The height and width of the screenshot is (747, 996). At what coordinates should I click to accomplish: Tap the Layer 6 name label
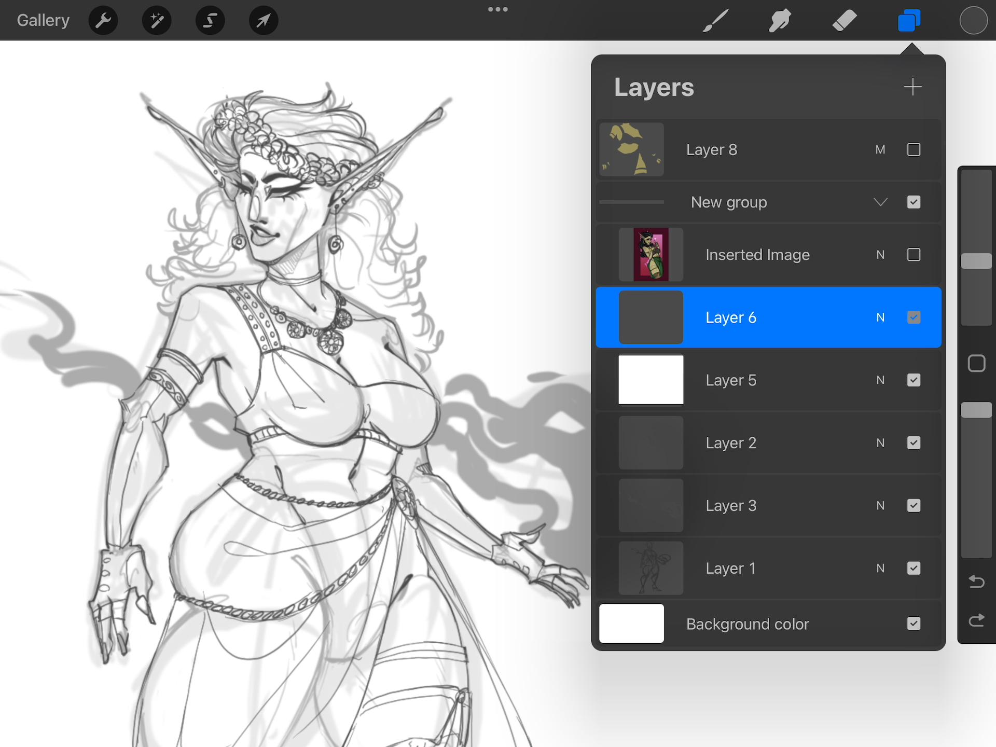tap(731, 317)
